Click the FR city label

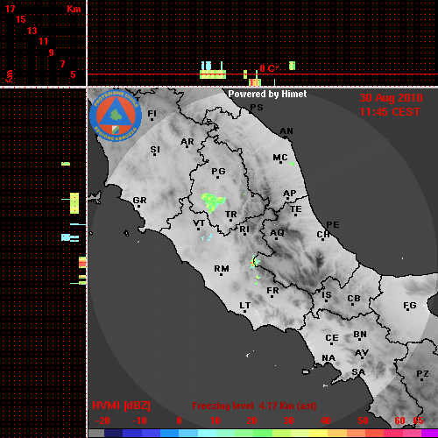[x=272, y=291]
